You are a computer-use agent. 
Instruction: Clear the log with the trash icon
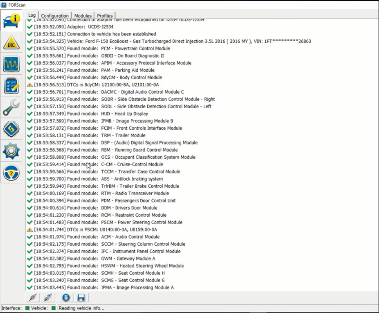66,297
